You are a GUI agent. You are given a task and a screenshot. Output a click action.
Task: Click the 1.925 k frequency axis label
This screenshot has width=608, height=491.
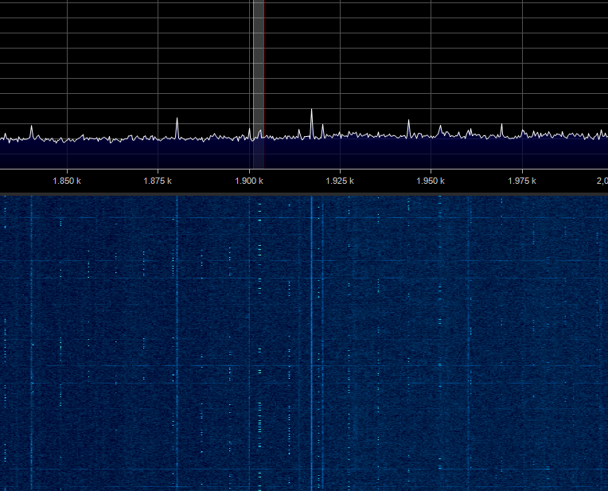click(x=340, y=181)
